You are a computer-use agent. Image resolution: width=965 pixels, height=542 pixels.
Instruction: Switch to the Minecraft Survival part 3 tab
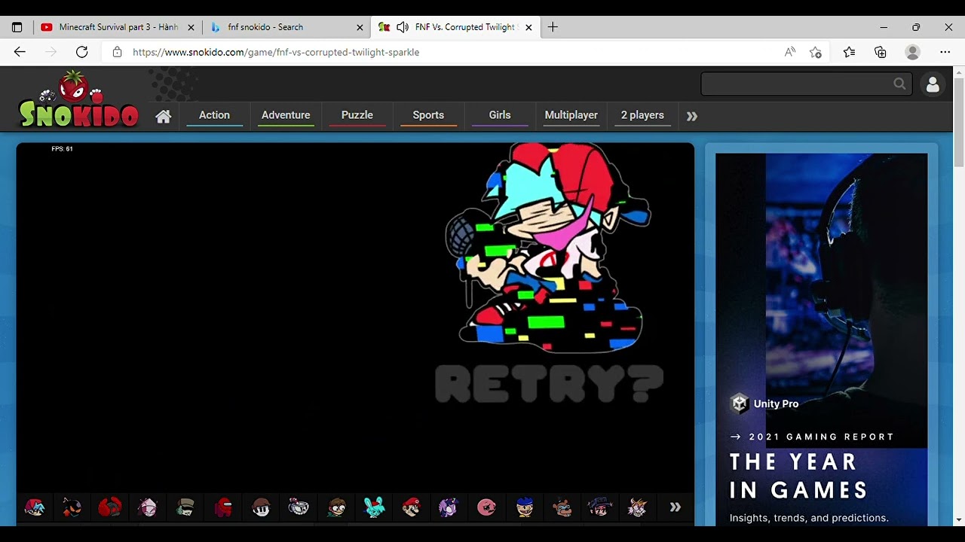pyautogui.click(x=118, y=27)
